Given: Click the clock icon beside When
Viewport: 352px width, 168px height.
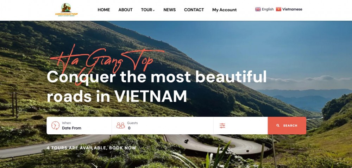Looking at the screenshot, I should pyautogui.click(x=55, y=126).
